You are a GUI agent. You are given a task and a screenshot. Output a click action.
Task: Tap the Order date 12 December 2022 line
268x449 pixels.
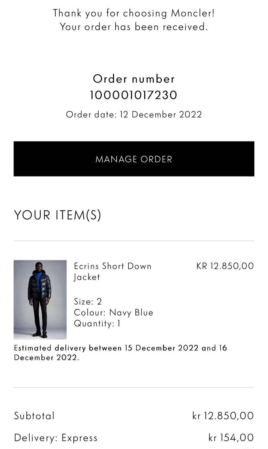(x=134, y=114)
